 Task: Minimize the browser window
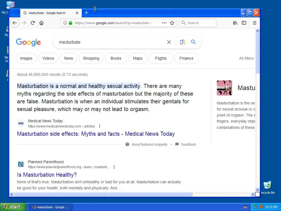click(x=244, y=13)
